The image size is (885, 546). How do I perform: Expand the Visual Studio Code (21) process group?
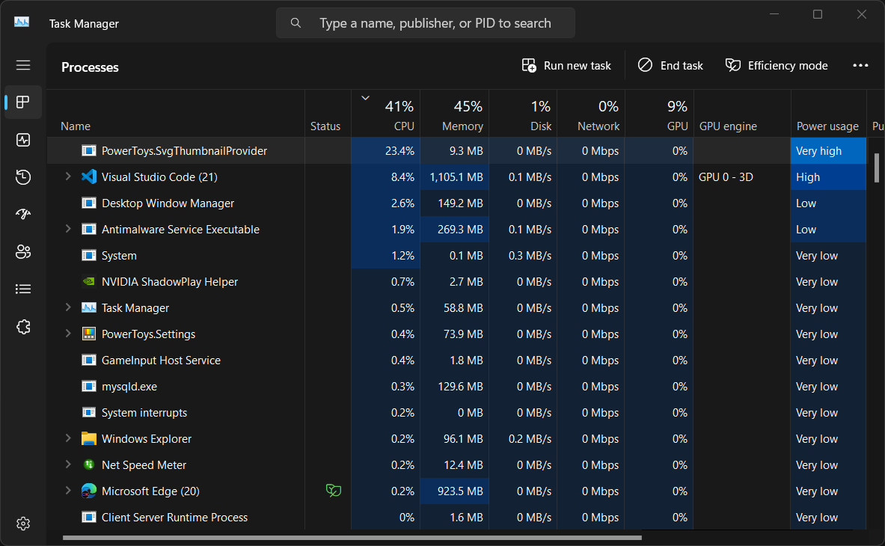[x=68, y=177]
